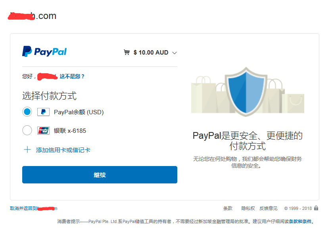Expand the order total chevron
The width and height of the screenshot is (330, 236).
pos(175,53)
